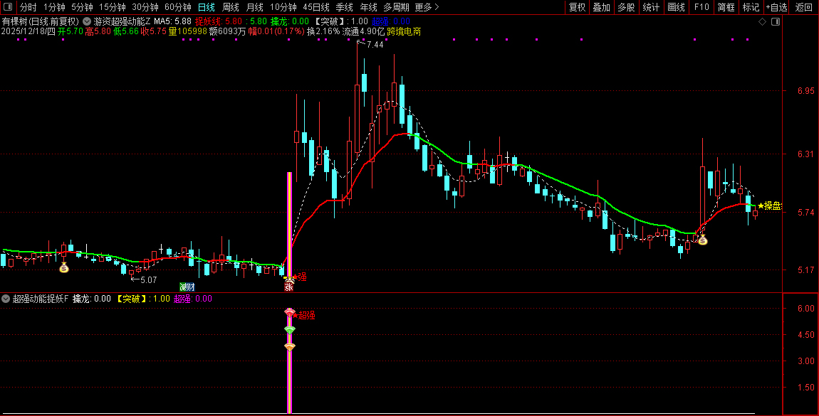819x416 pixels.
Task: Click the 复权 button
Action: (577, 7)
